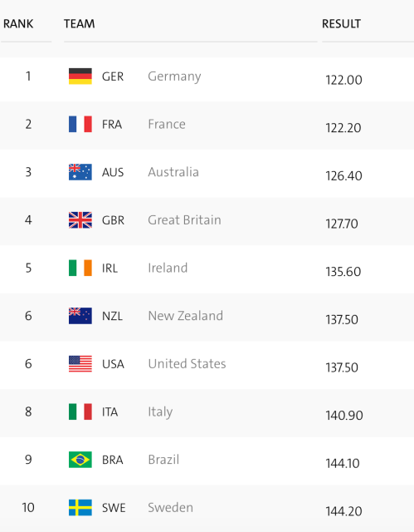Select the Ireland flag icon
The width and height of the screenshot is (414, 532).
pyautogui.click(x=80, y=268)
